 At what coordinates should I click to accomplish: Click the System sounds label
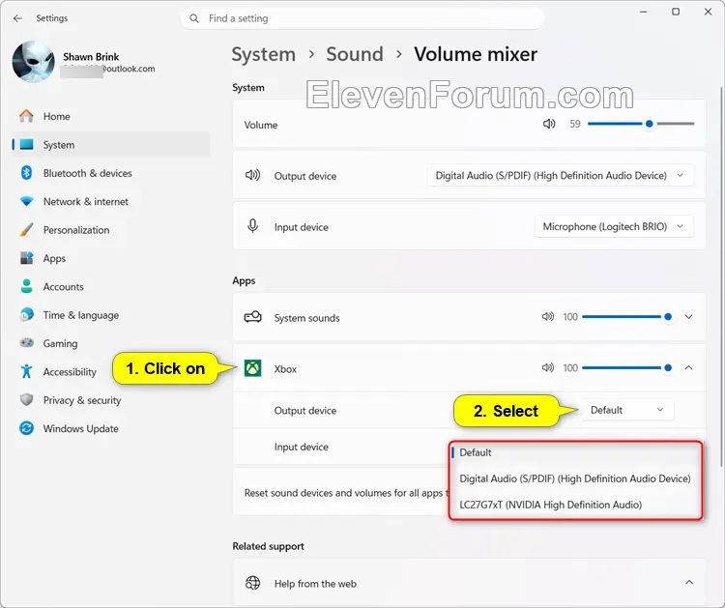coord(306,318)
